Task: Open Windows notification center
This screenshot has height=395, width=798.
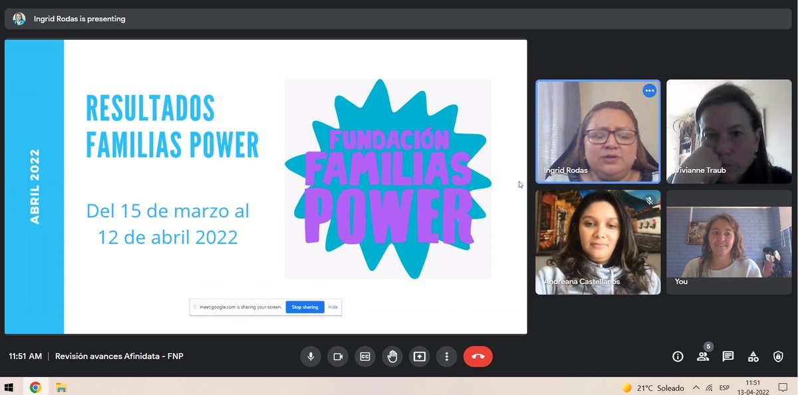Action: [783, 387]
